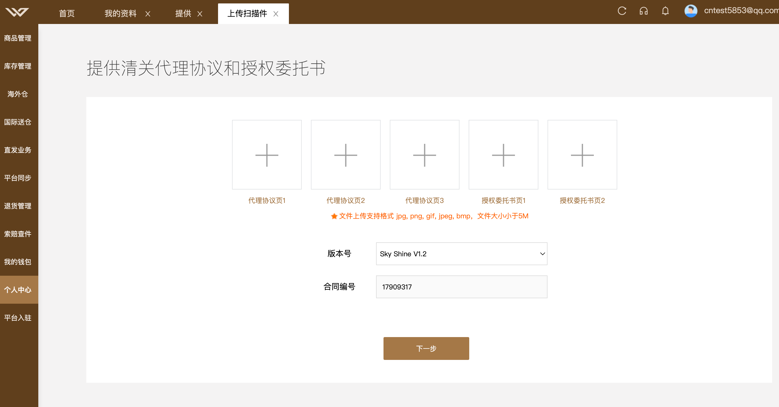The width and height of the screenshot is (779, 407).
Task: Upload file for 代理协议页2 plus box
Action: pyautogui.click(x=346, y=155)
